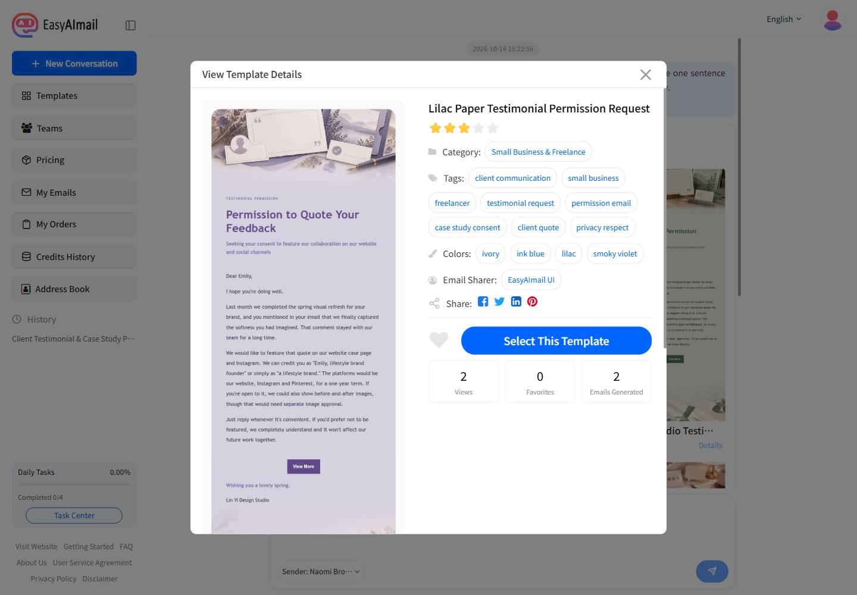The image size is (857, 595).
Task: Click the ink blue color tag
Action: point(530,253)
